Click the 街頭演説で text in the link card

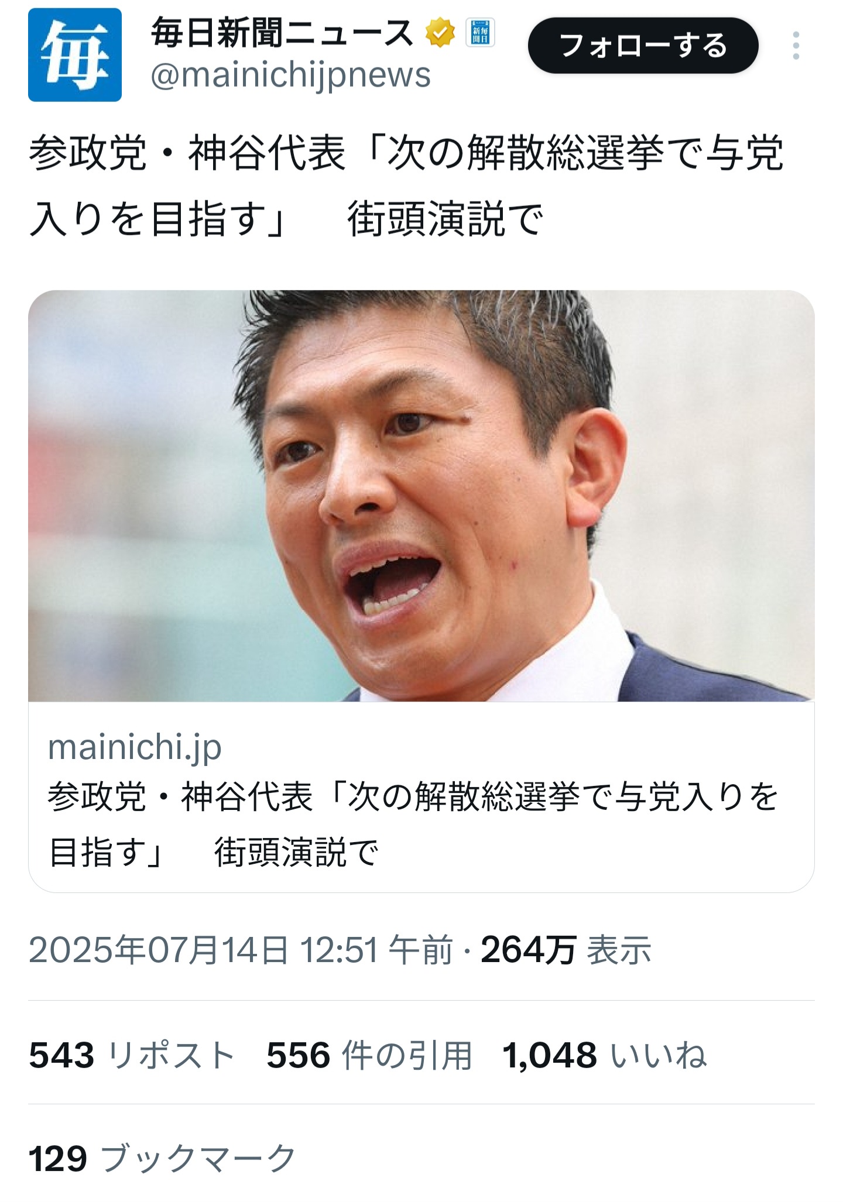(x=296, y=852)
